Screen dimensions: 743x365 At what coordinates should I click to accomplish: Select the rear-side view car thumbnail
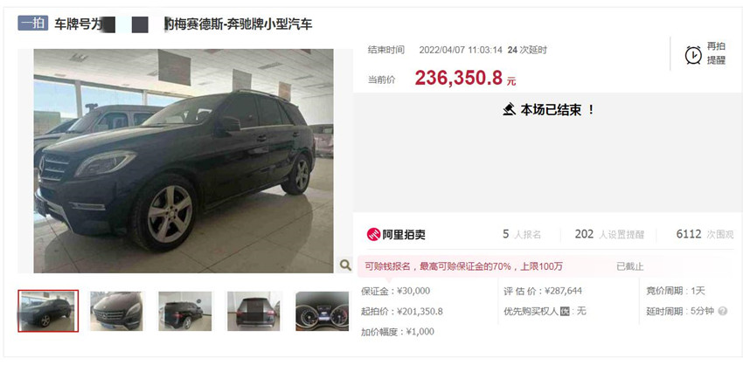click(x=185, y=311)
